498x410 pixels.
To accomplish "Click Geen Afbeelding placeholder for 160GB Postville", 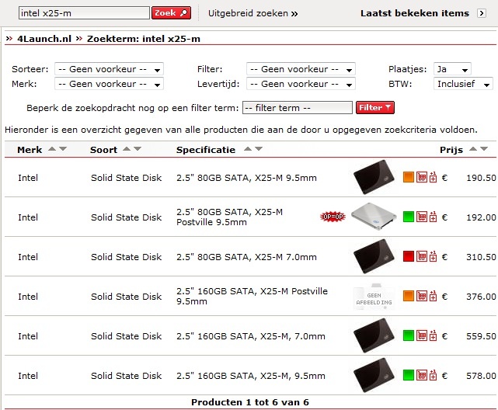I will pos(374,297).
